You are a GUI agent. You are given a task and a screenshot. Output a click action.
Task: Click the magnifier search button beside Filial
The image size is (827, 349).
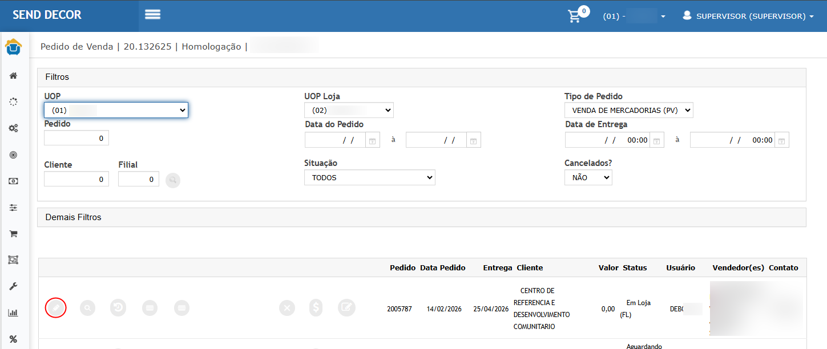tap(172, 180)
